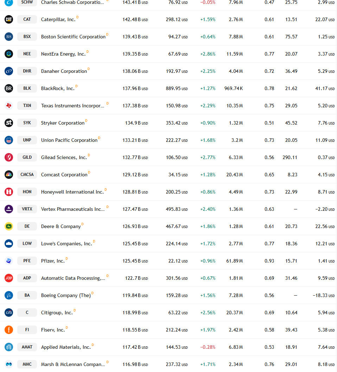Click the Vertex Pharmaceuticals logo icon
This screenshot has height=372, width=337.
[9, 209]
